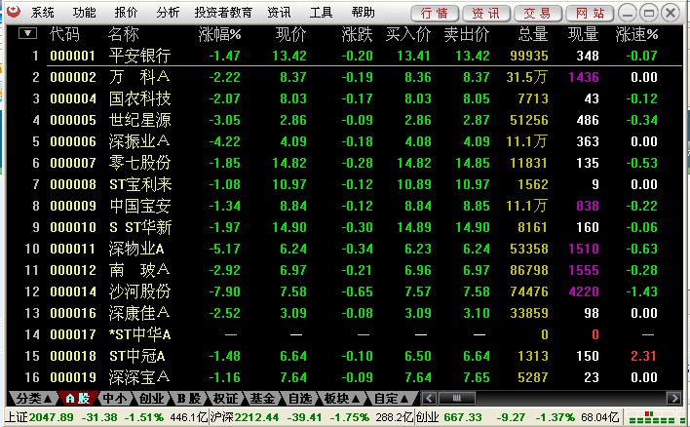
Task: Click the horizontal scrollbar right arrow
Action: click(x=673, y=399)
